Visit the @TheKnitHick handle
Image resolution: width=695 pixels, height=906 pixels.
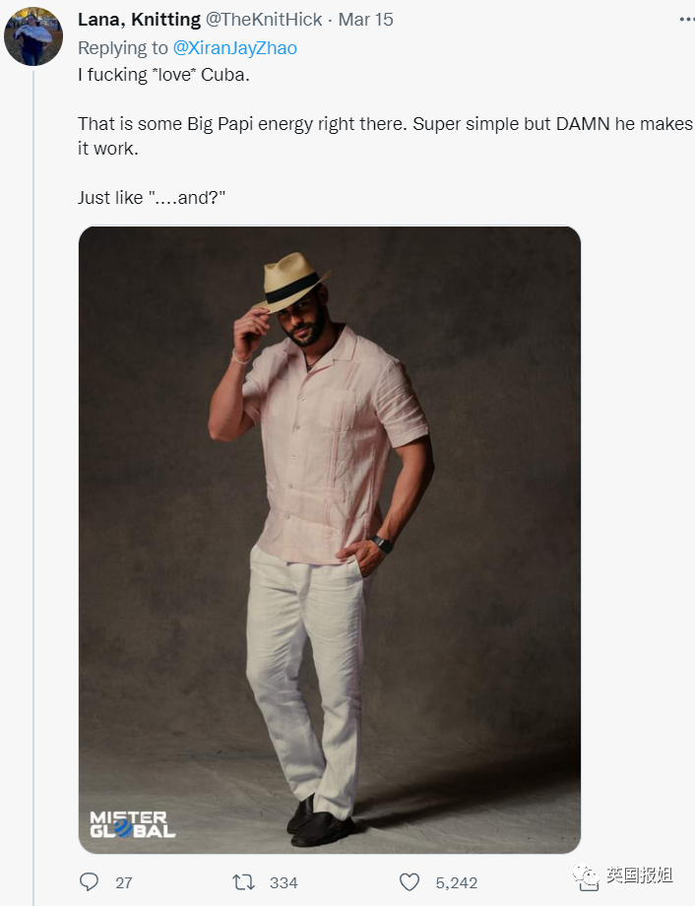point(264,20)
